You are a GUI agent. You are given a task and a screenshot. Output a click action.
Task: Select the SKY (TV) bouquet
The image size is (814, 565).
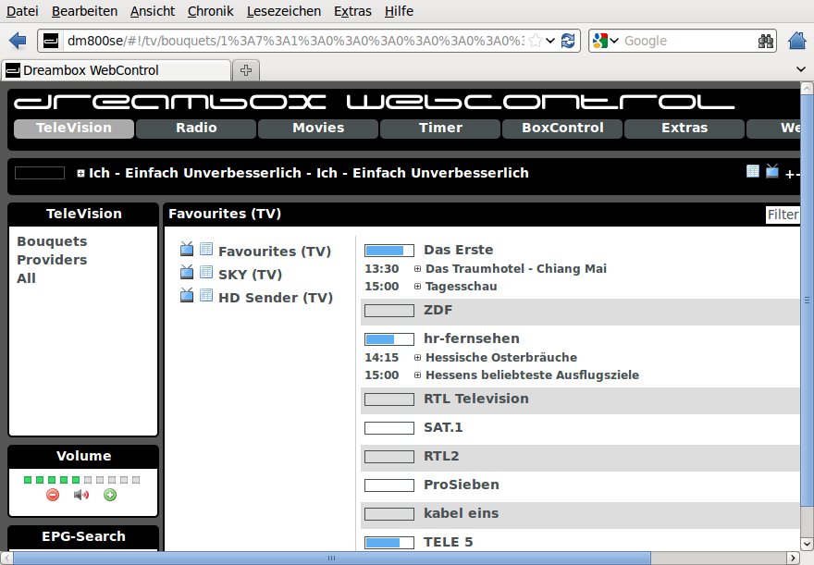251,275
